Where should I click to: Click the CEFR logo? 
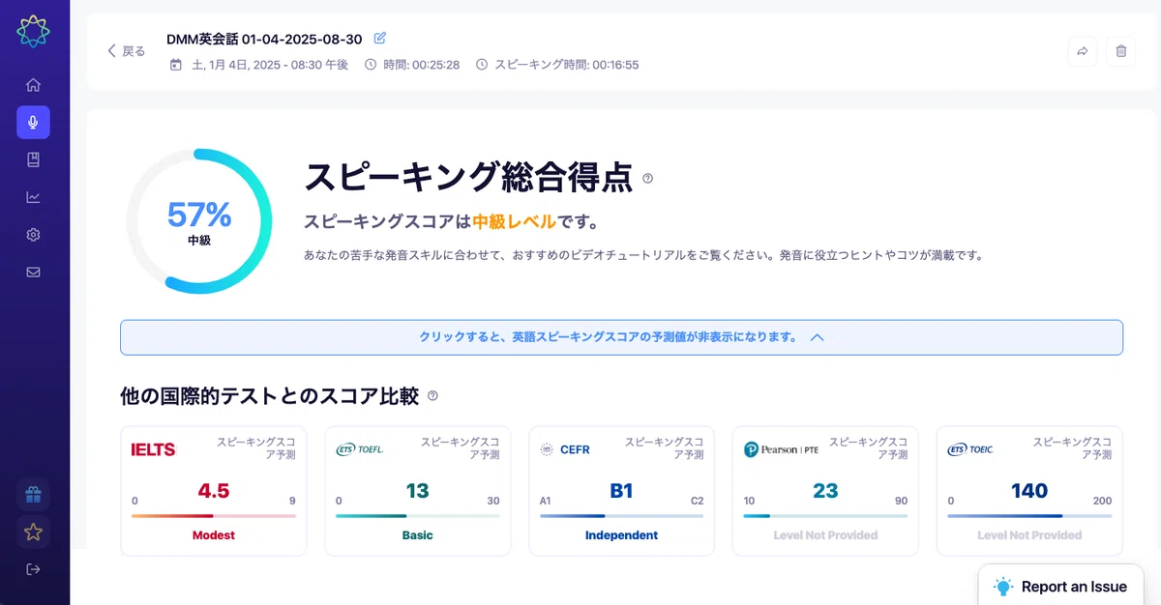(564, 449)
